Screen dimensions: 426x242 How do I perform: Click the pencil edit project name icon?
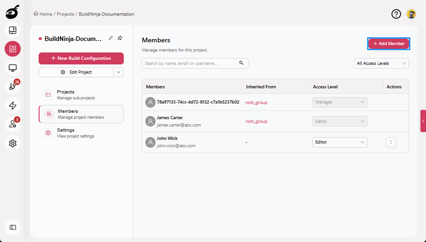[x=110, y=38]
